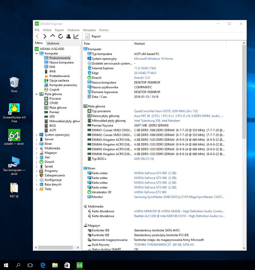Click the vertical scrollbar thumb in details pane
The width and height of the screenshot is (255, 270).
tap(244, 92)
